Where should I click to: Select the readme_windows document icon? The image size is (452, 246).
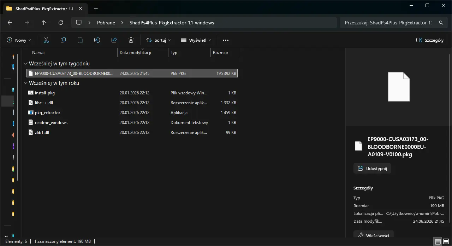tap(31, 123)
